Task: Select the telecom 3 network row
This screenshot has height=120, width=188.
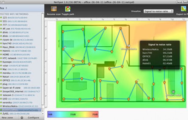Action: [21, 95]
